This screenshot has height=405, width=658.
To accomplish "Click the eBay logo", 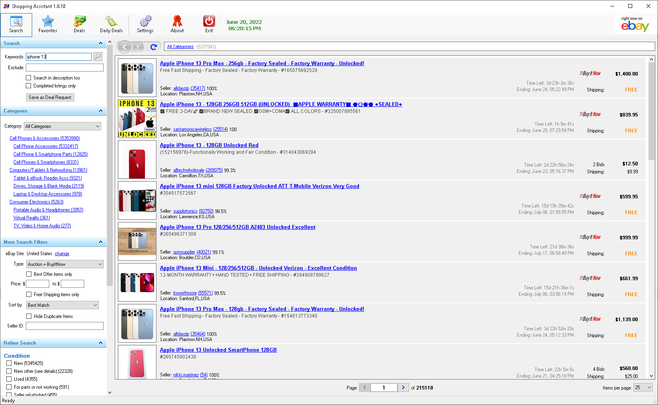I will coord(635,25).
